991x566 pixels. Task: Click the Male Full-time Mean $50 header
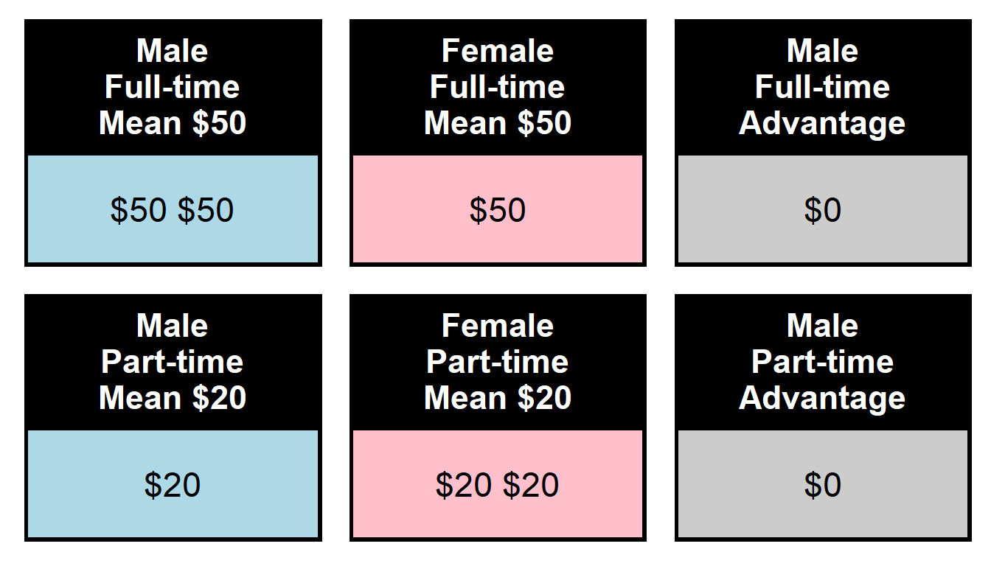[173, 87]
